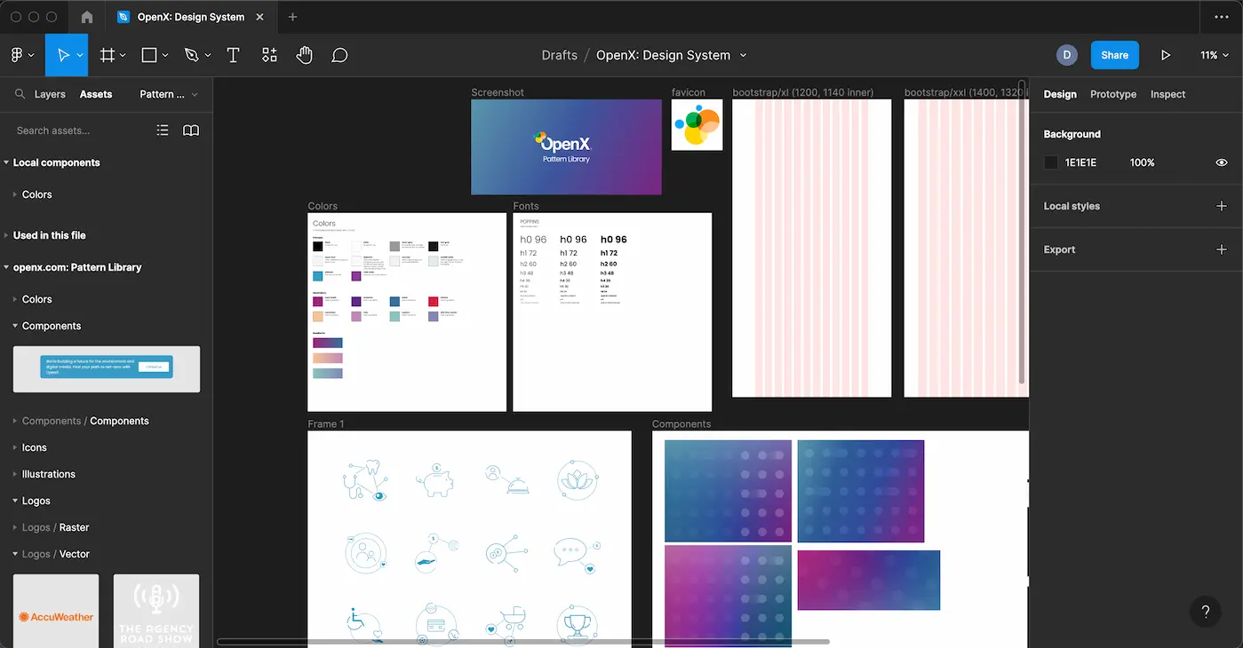Open the 11% zoom dropdown
This screenshot has width=1243, height=648.
pyautogui.click(x=1214, y=55)
